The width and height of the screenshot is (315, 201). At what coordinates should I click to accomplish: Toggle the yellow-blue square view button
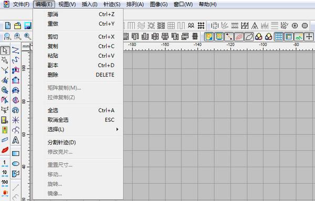(x=209, y=37)
